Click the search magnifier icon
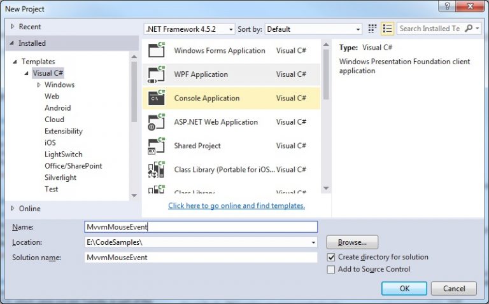Image resolution: width=489 pixels, height=304 pixels. (469, 29)
